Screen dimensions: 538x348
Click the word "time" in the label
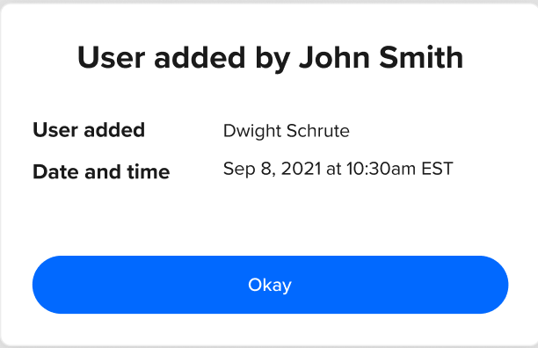[149, 171]
